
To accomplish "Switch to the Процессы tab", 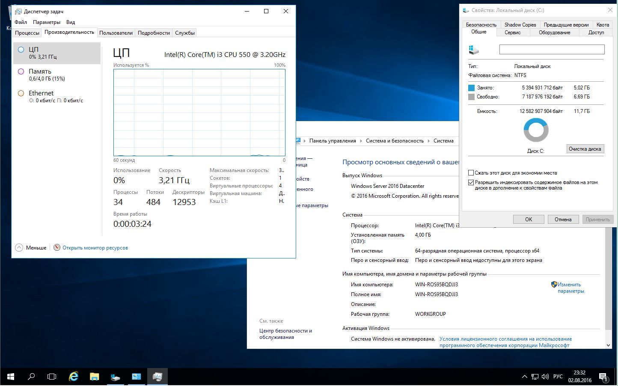I will pos(27,33).
